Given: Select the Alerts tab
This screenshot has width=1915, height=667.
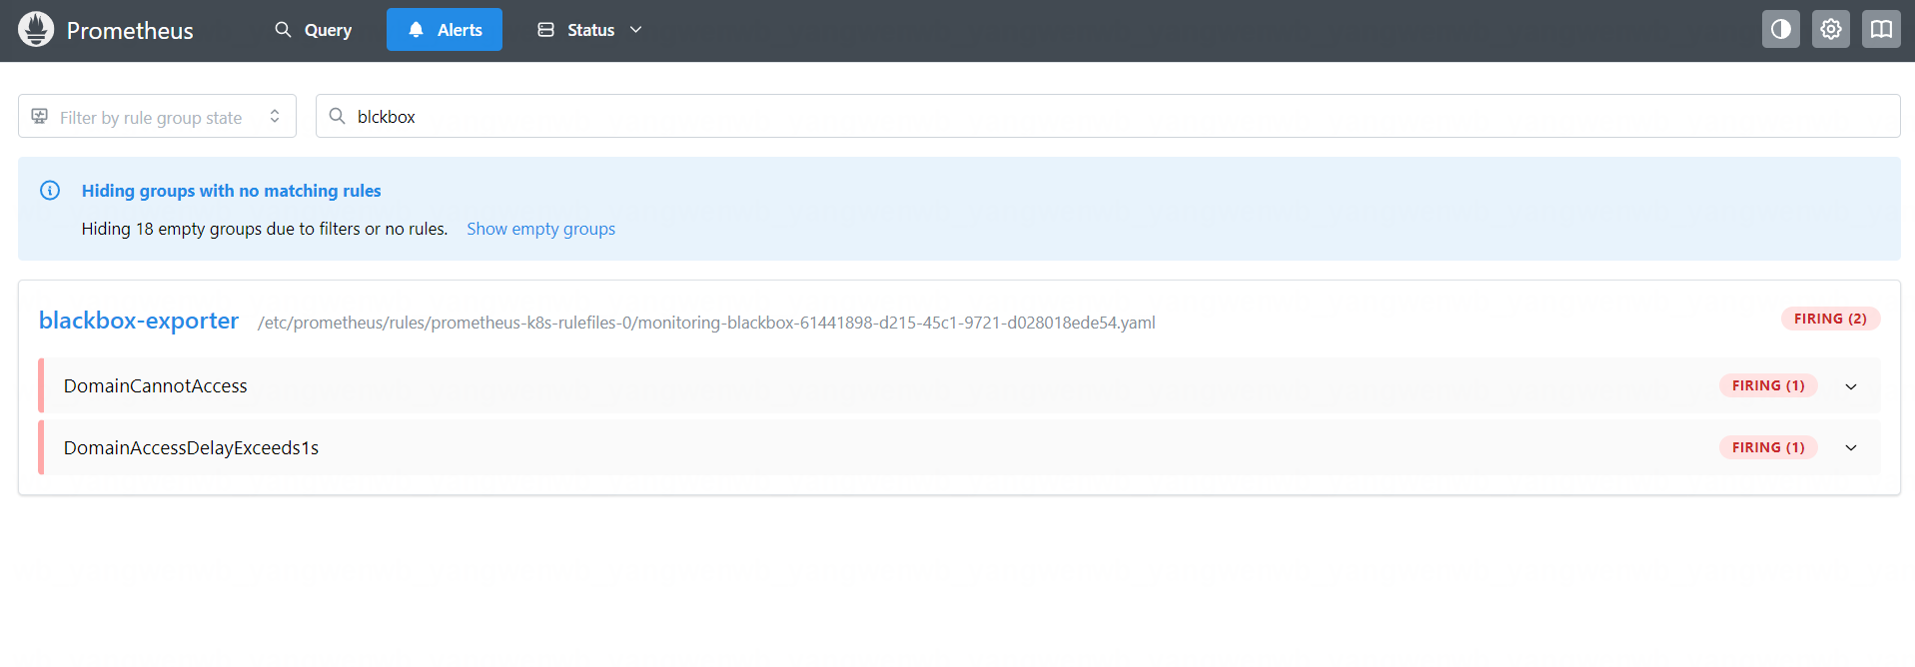Looking at the screenshot, I should tap(445, 30).
